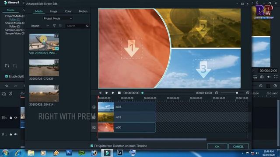Image resolution: width=280 pixels, height=157 pixels.
Task: Click the 00:00:12:00 timecode in main preview
Action: [268, 71]
